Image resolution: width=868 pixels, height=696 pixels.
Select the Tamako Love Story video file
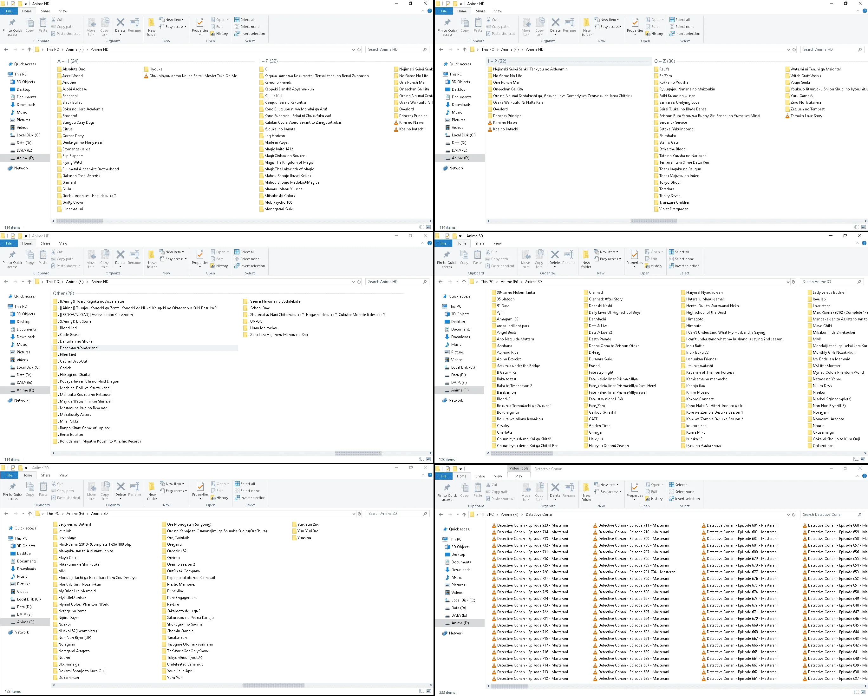click(804, 116)
